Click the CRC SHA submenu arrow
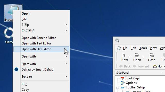This screenshot has width=165, height=92. click(66, 30)
